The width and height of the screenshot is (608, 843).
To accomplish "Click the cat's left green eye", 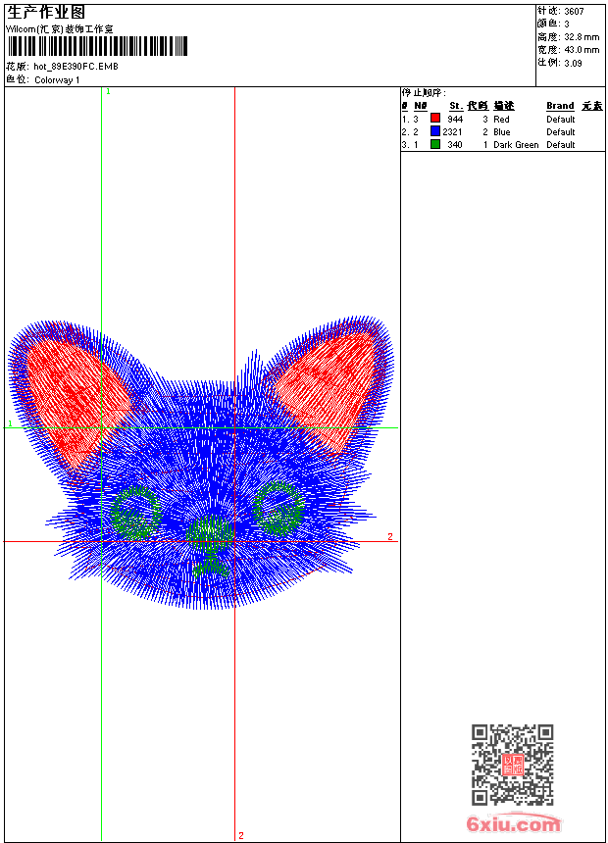I will (x=134, y=512).
